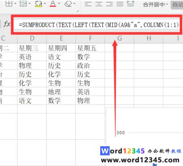Open the font color dropdown arrow
Viewport: 183px width, 166px height.
(x=59, y=4)
